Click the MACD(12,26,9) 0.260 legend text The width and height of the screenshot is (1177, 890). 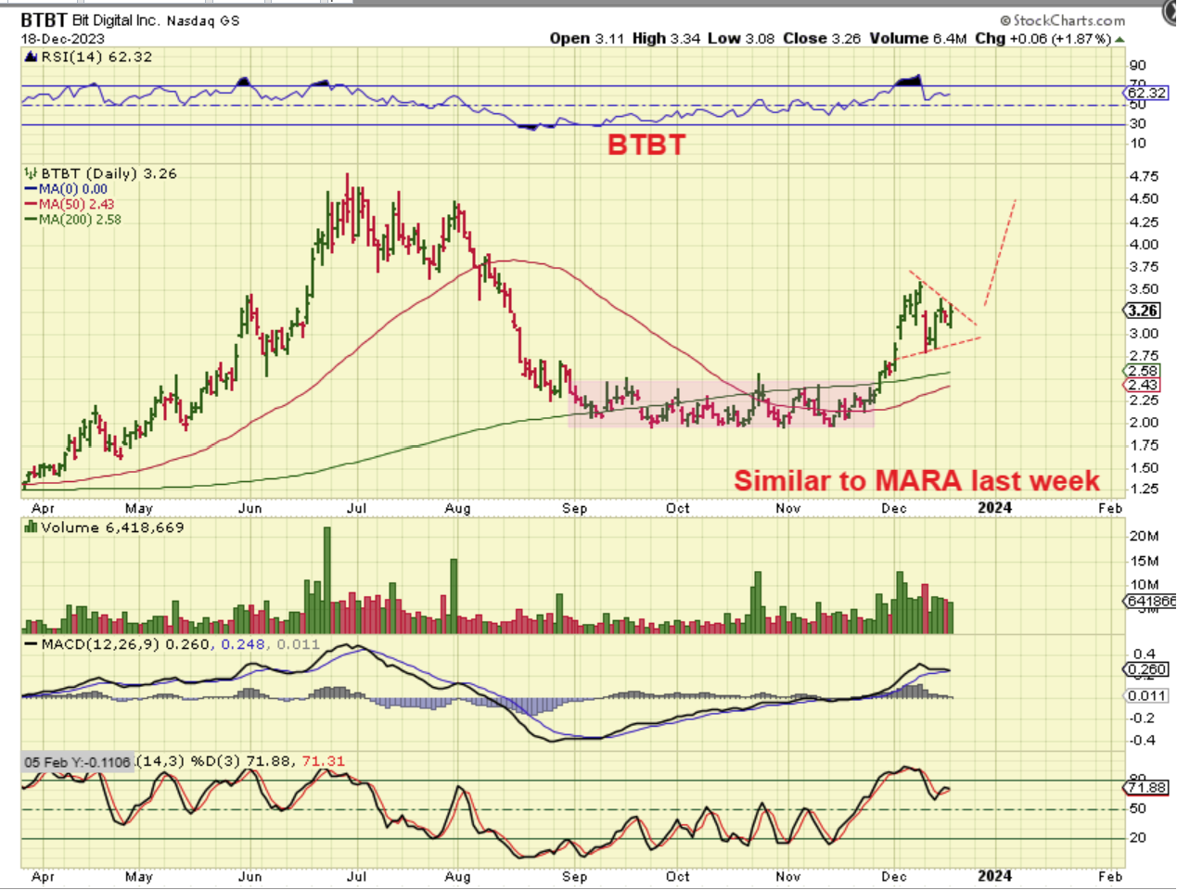click(125, 644)
